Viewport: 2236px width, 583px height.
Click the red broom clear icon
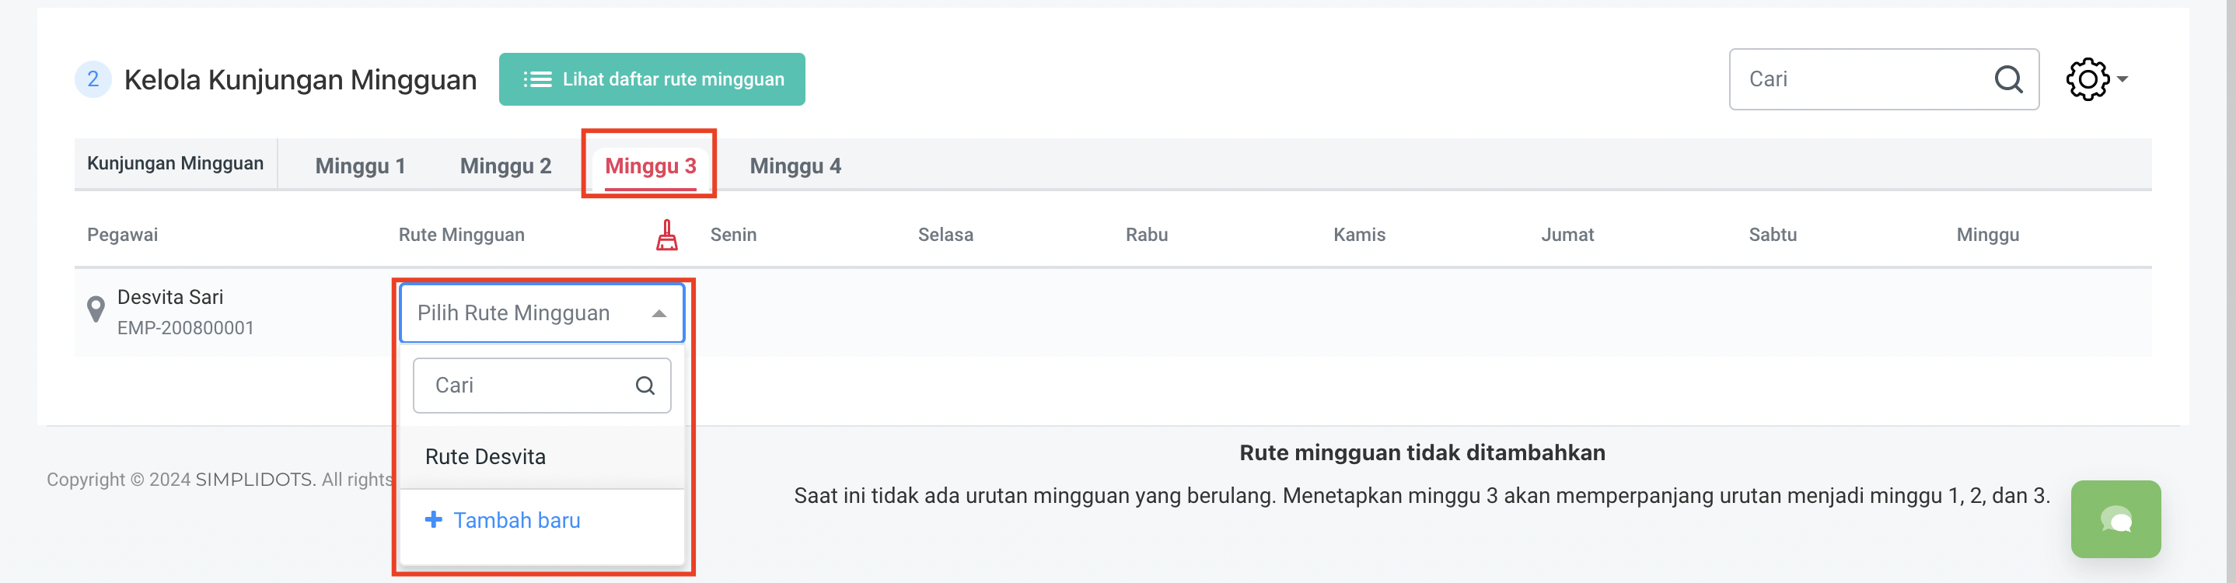(x=666, y=235)
